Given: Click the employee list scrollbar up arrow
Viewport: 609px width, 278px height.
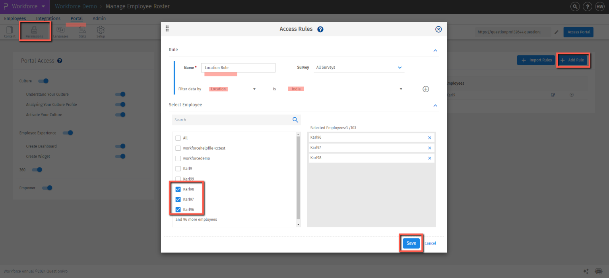Looking at the screenshot, I should pos(299,134).
